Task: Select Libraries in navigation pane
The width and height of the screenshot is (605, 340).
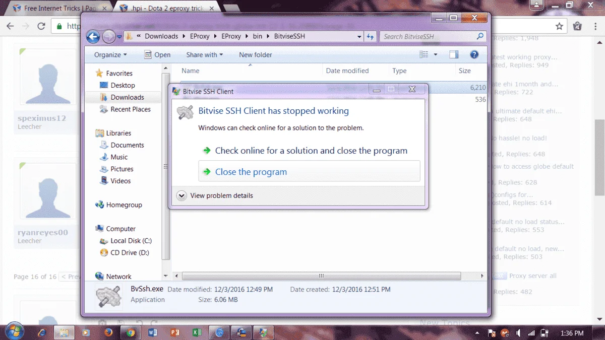Action: click(x=118, y=133)
